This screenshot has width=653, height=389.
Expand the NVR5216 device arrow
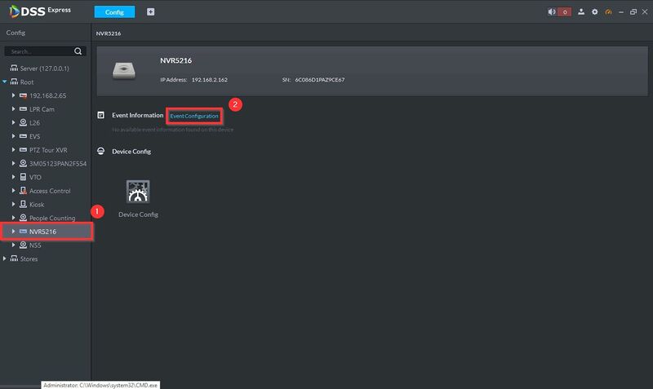[x=13, y=232]
